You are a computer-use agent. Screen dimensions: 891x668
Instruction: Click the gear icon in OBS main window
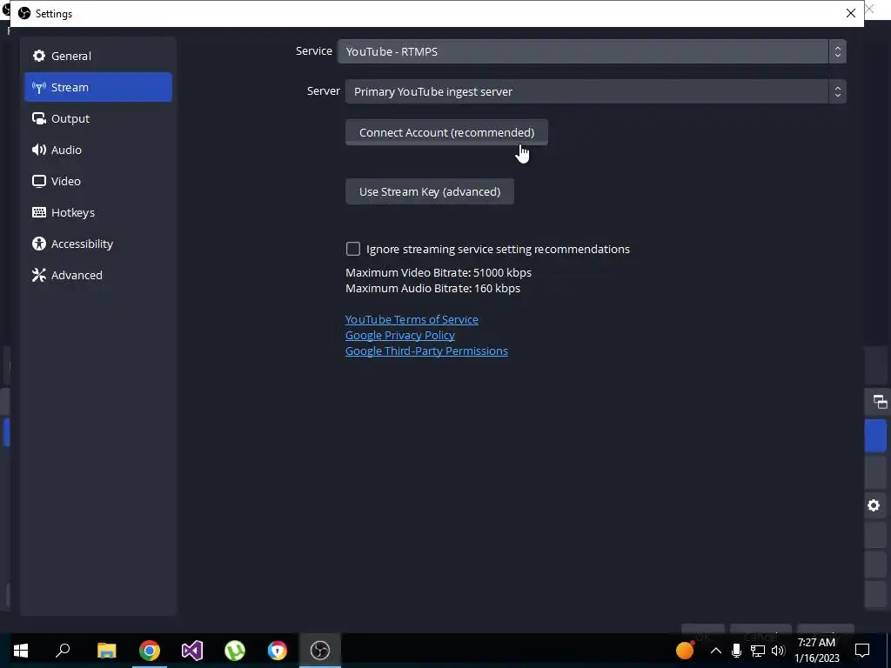point(874,505)
